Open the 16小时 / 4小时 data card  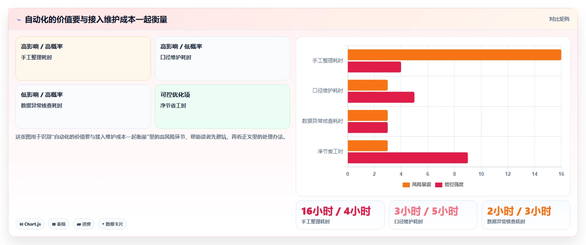tap(340, 215)
